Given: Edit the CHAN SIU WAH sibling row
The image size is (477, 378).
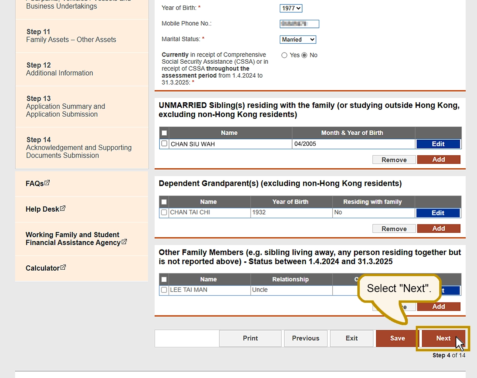Looking at the screenshot, I should pyautogui.click(x=438, y=144).
